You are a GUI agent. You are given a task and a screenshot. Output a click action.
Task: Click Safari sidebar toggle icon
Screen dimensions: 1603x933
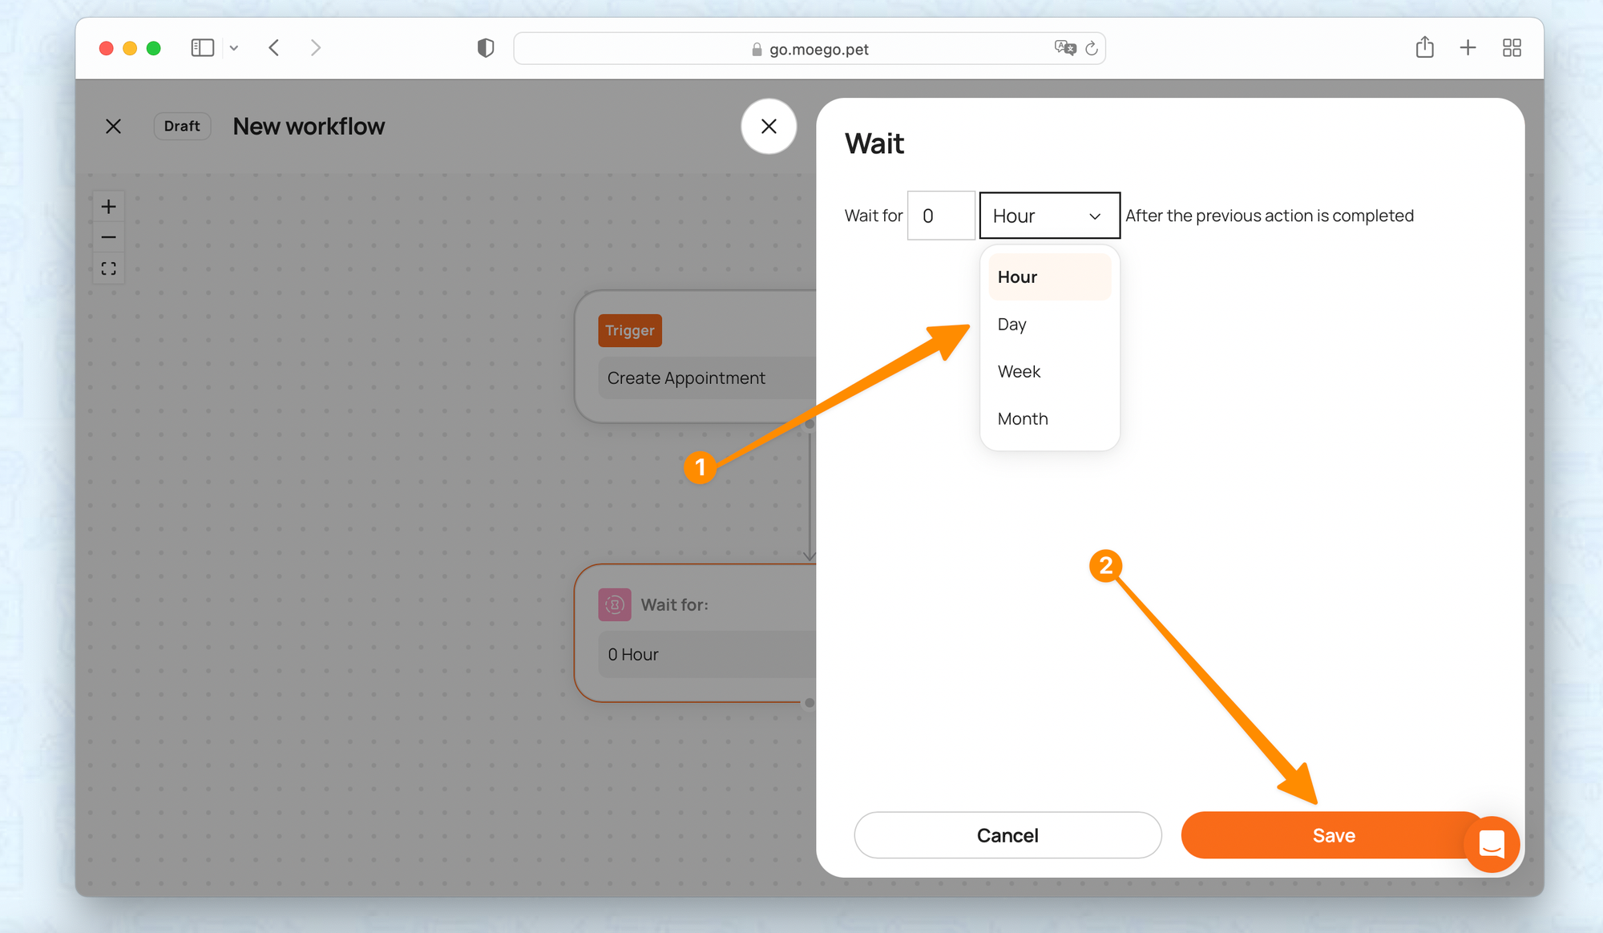point(202,48)
